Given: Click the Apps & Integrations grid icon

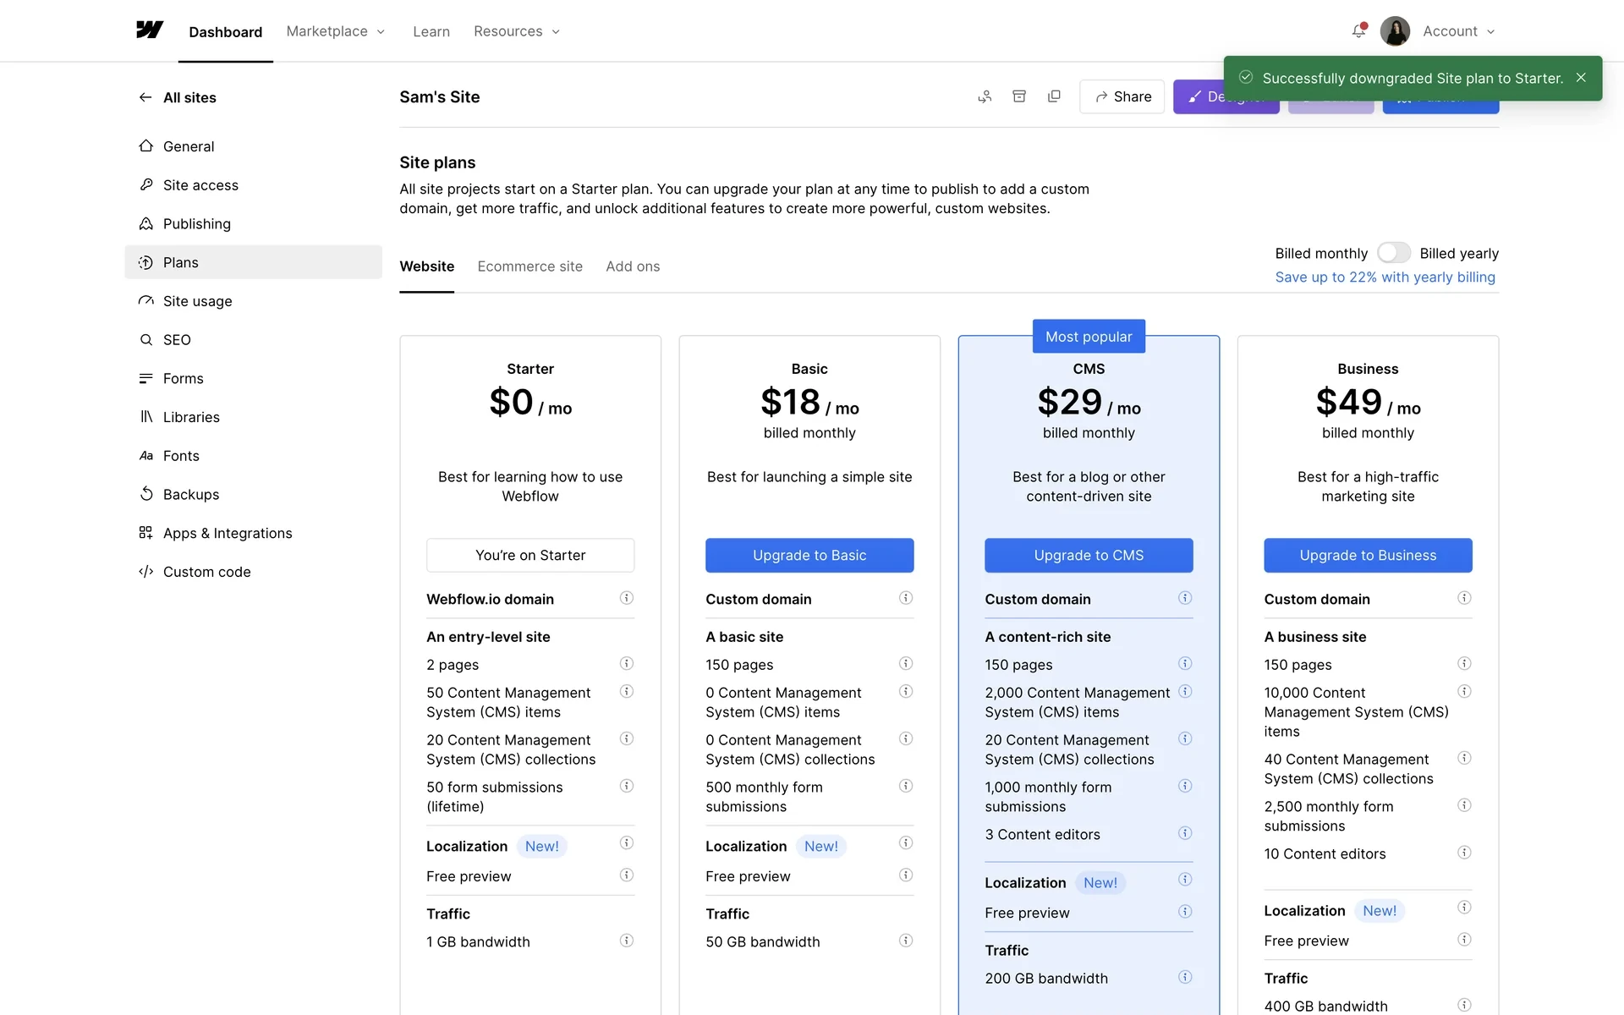Looking at the screenshot, I should pyautogui.click(x=145, y=533).
